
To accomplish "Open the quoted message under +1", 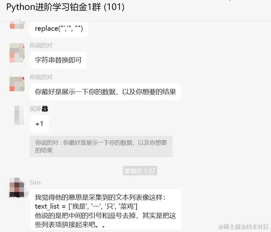I will 101,146.
